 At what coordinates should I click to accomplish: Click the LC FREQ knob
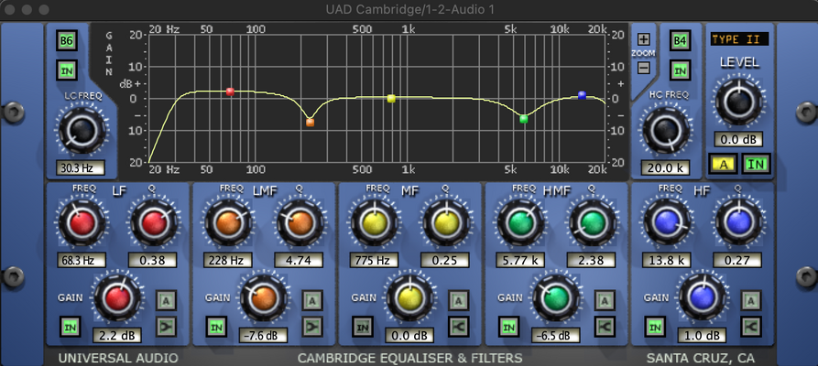(x=82, y=130)
